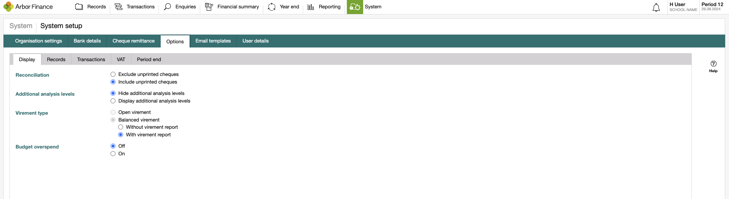Turn Budget overspend On
This screenshot has height=199, width=729.
pyautogui.click(x=113, y=154)
